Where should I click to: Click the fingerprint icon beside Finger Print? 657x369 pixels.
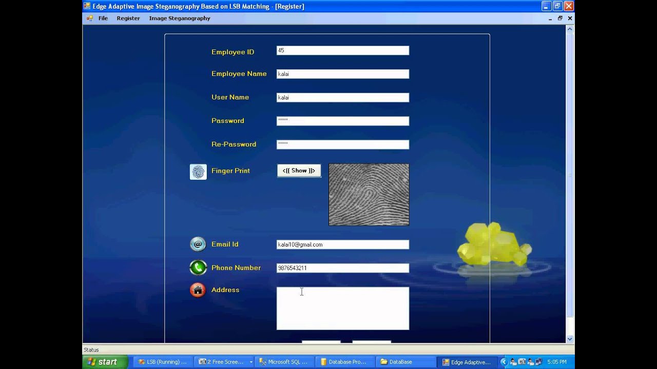click(x=198, y=172)
